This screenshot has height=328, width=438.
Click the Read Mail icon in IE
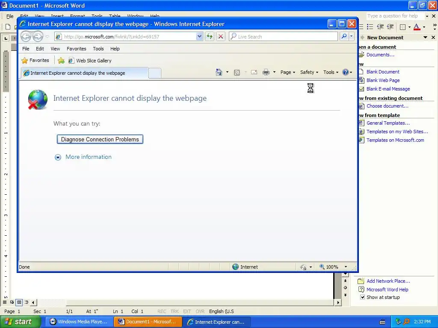pos(254,73)
